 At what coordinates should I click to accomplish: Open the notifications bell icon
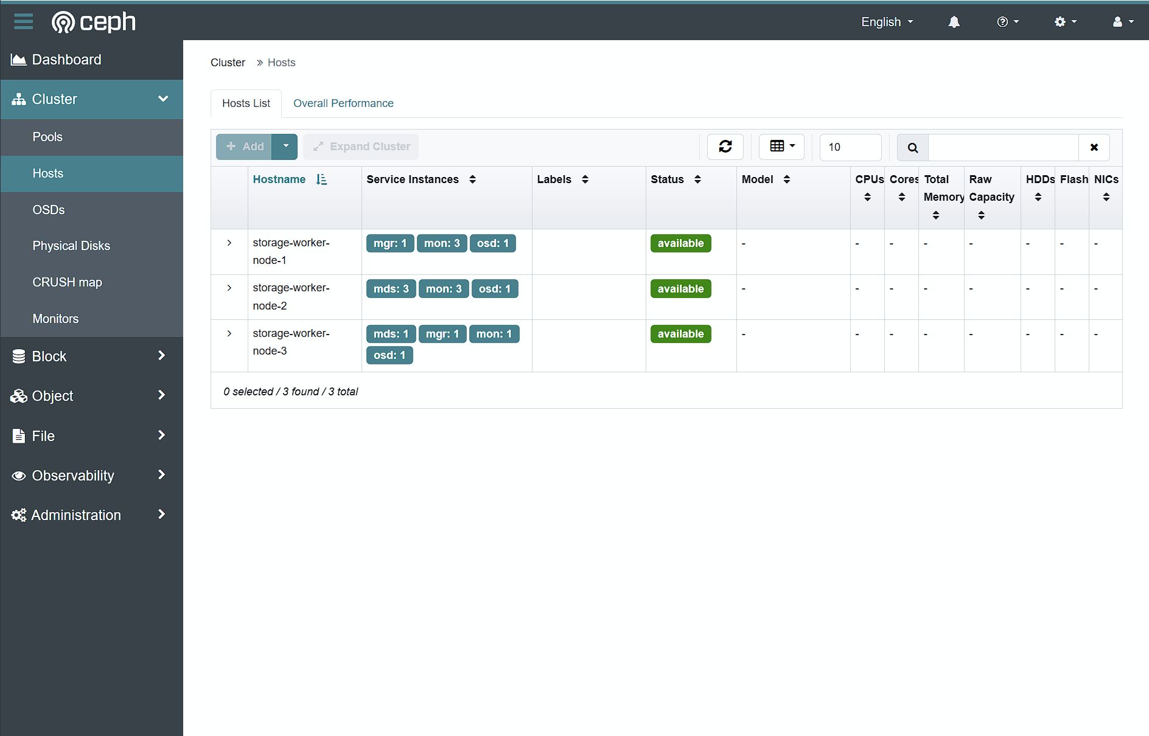pos(954,22)
